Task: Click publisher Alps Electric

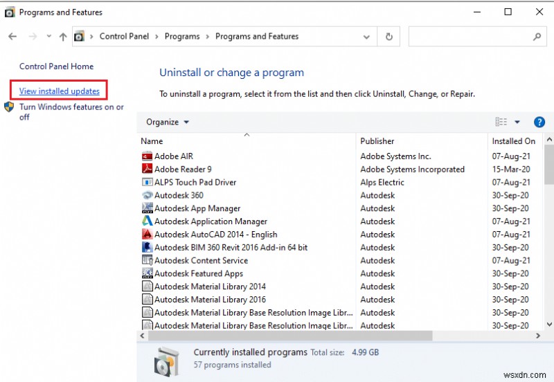Action: tap(382, 182)
